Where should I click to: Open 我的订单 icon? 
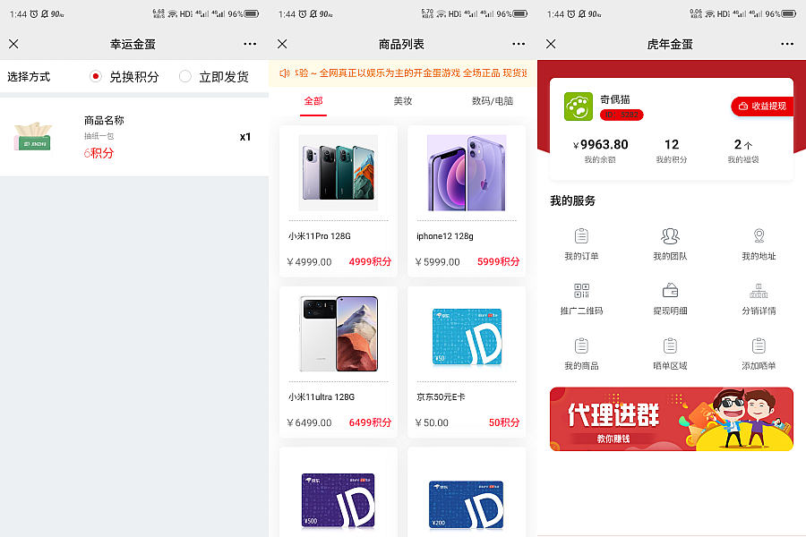click(x=581, y=236)
